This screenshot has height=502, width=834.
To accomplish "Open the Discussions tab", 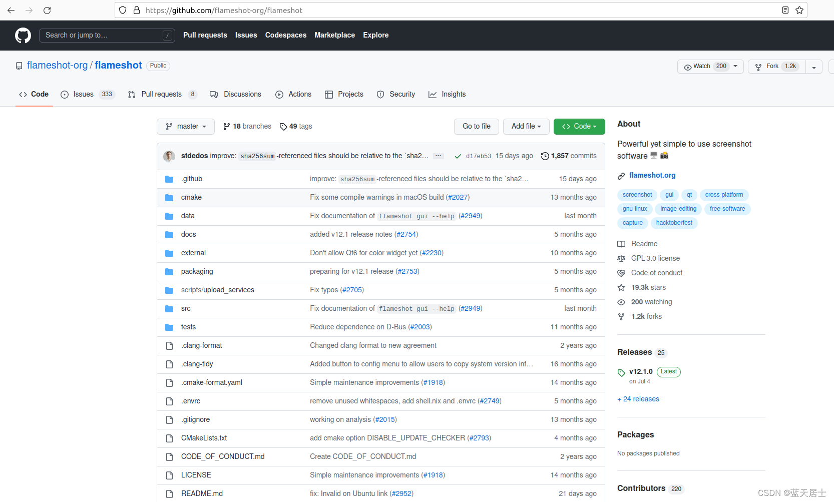I will pyautogui.click(x=235, y=94).
